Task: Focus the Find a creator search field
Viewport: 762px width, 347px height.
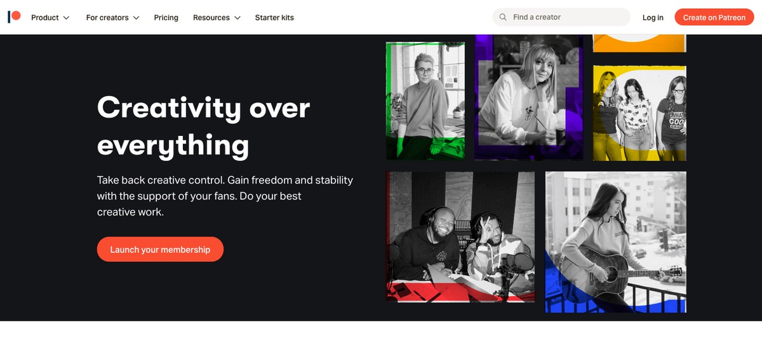Action: (x=561, y=17)
